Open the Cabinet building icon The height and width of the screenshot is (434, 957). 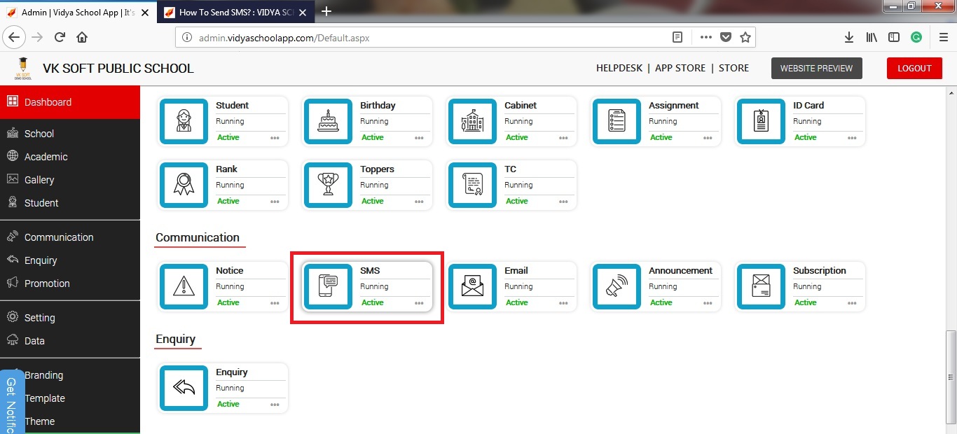473,121
